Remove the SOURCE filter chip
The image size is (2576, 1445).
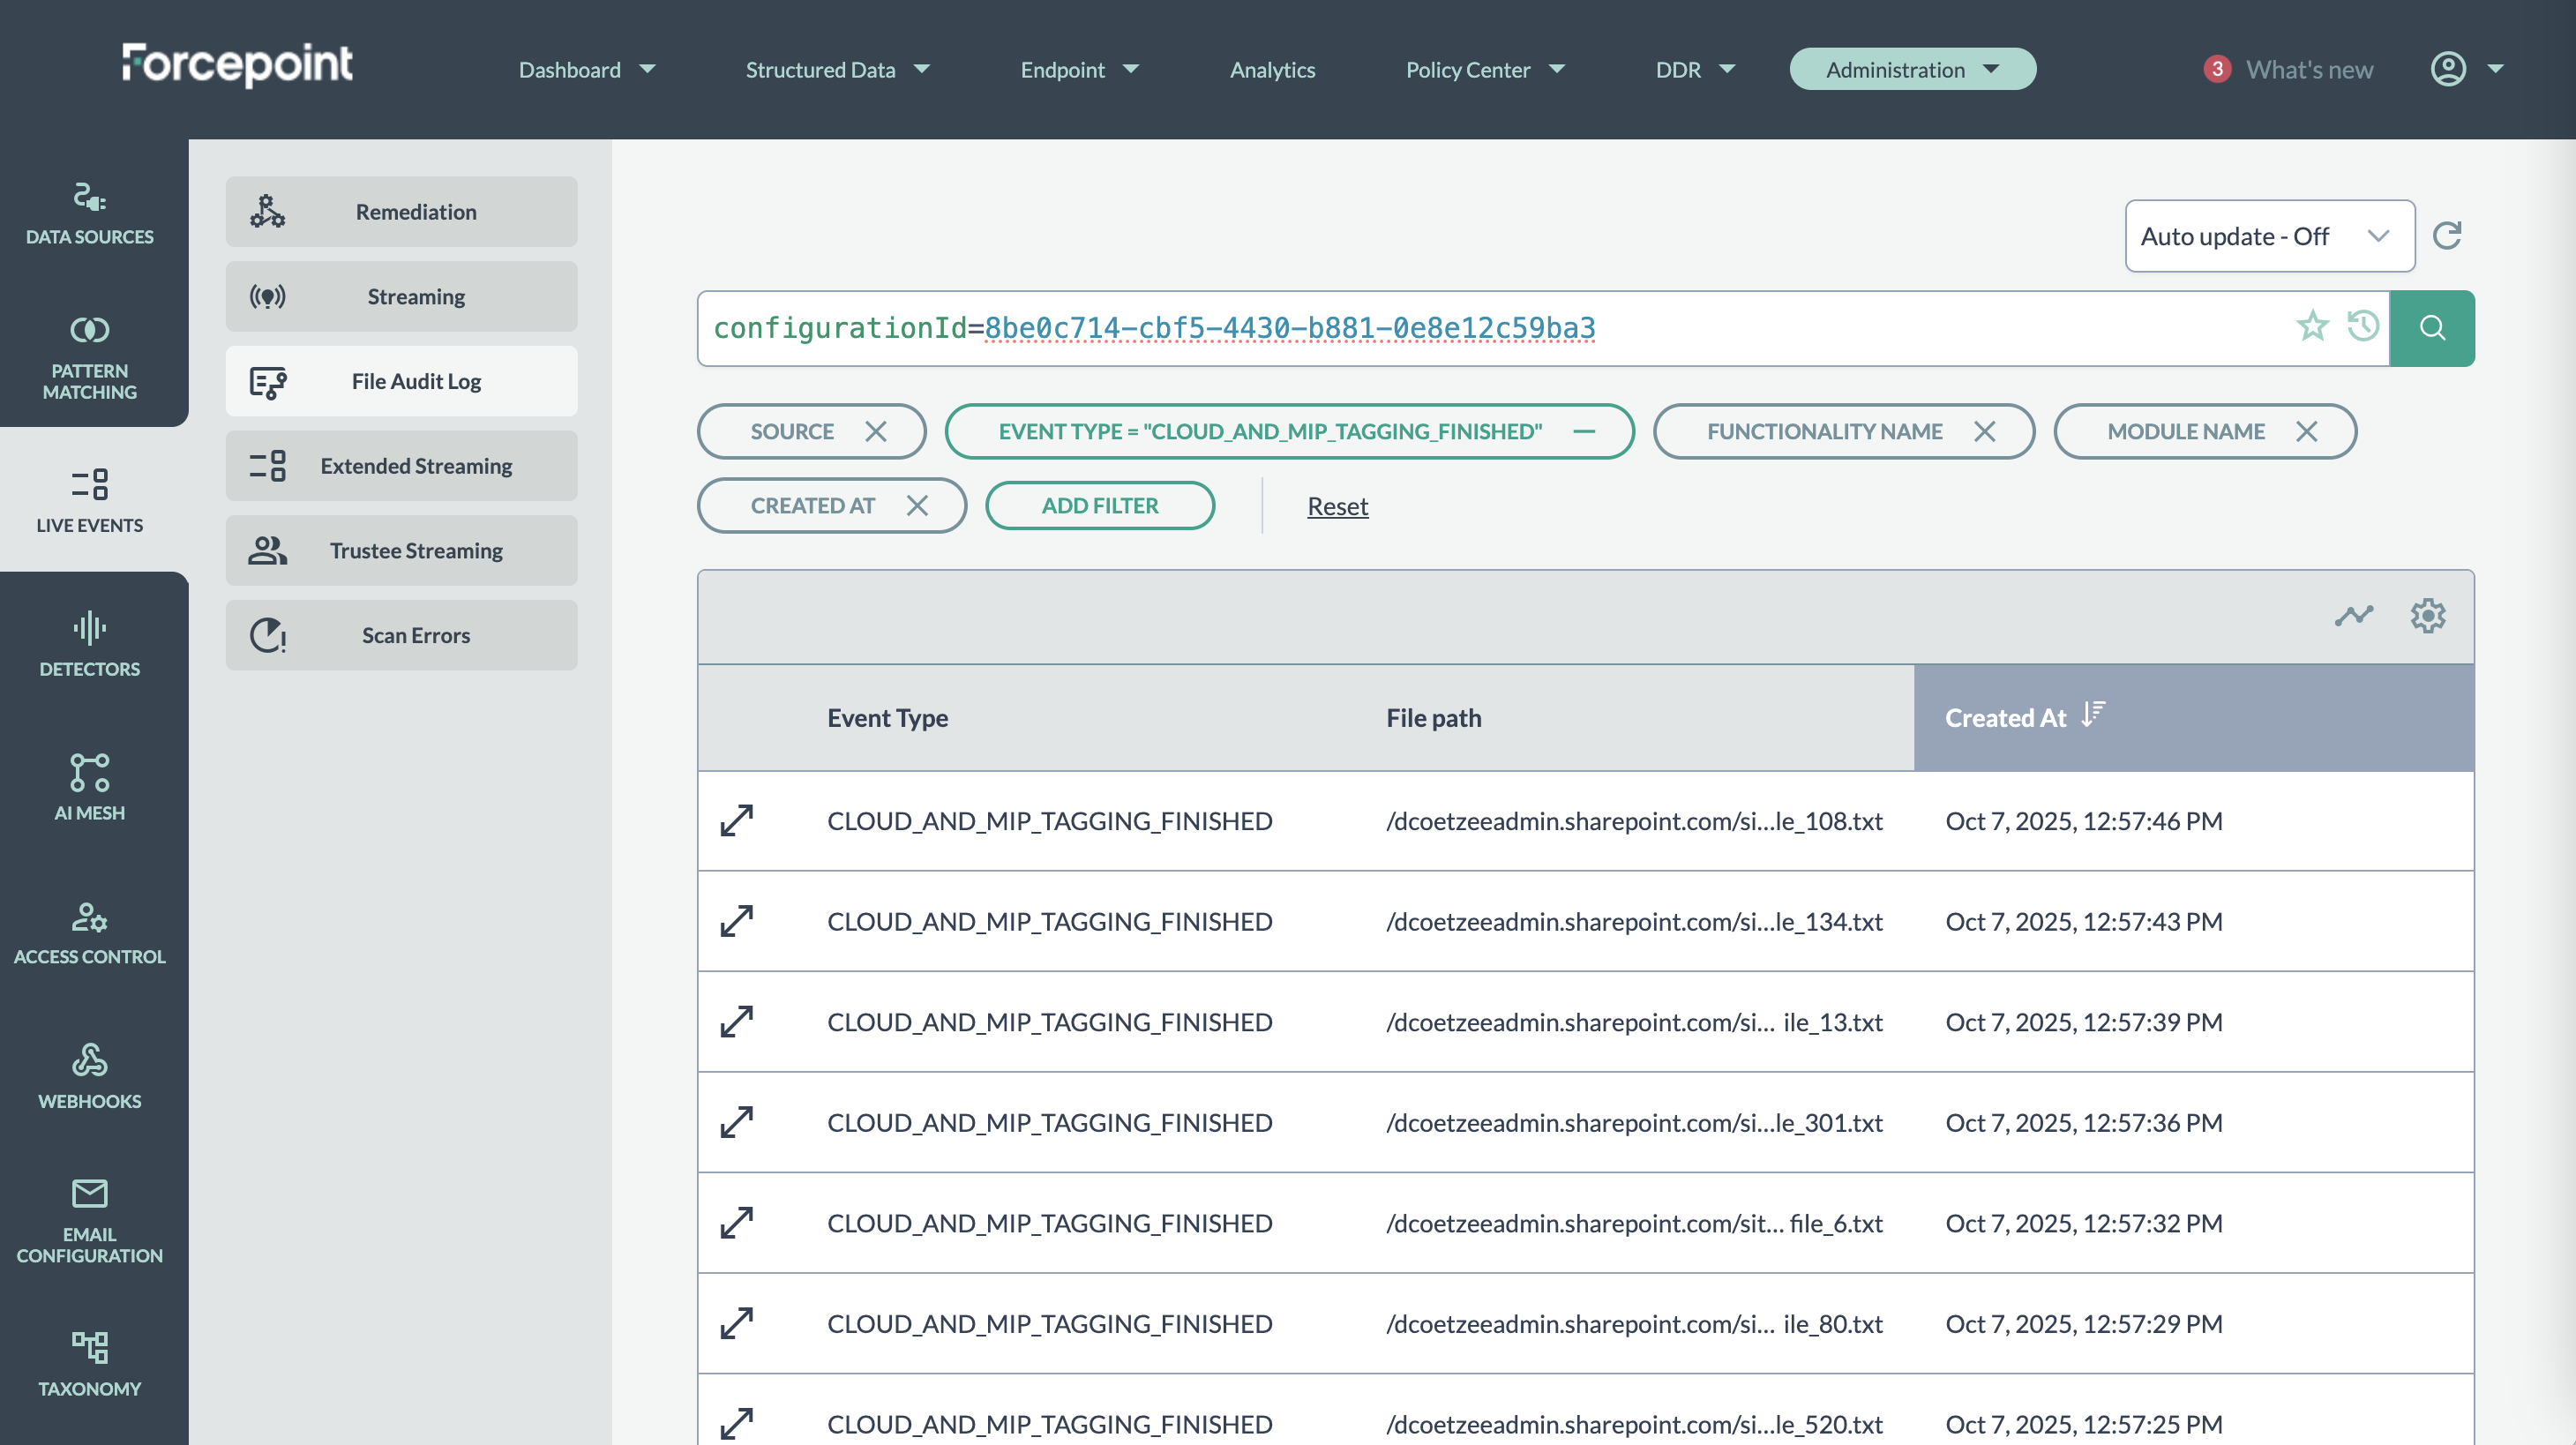pos(876,431)
